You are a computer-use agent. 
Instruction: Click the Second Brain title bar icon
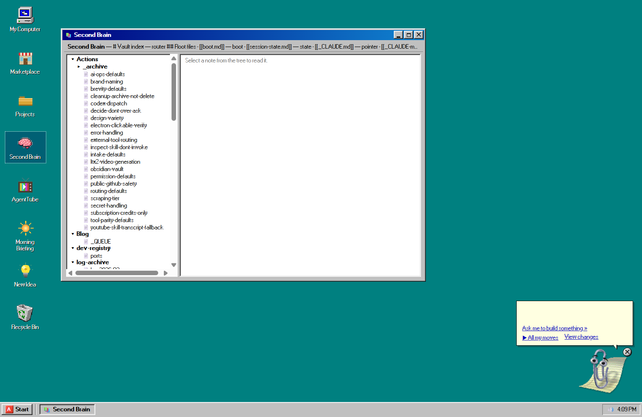pos(68,35)
